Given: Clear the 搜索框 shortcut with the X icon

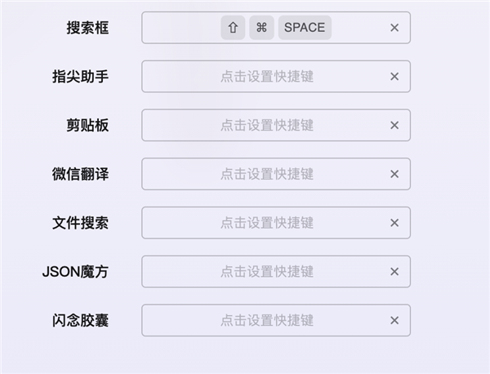Looking at the screenshot, I should [394, 28].
